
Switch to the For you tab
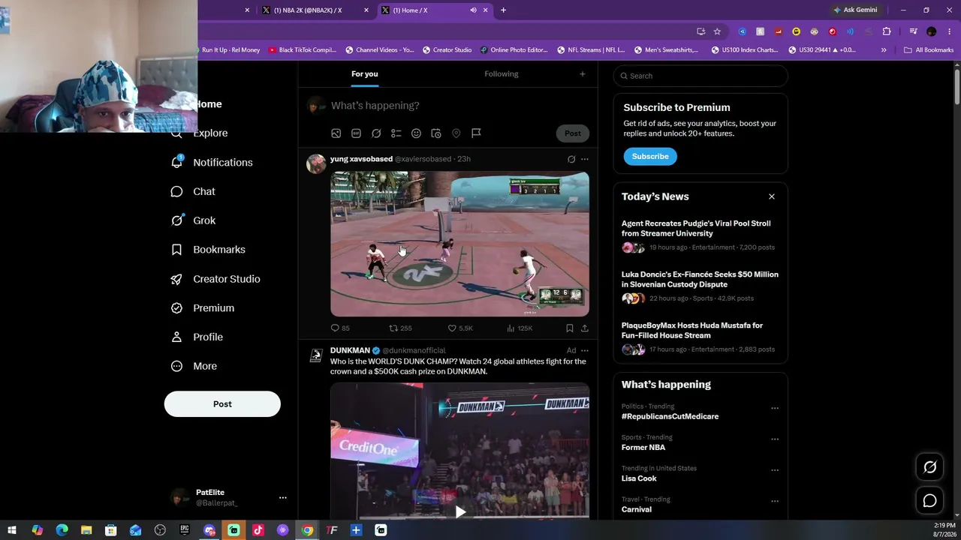coord(365,74)
